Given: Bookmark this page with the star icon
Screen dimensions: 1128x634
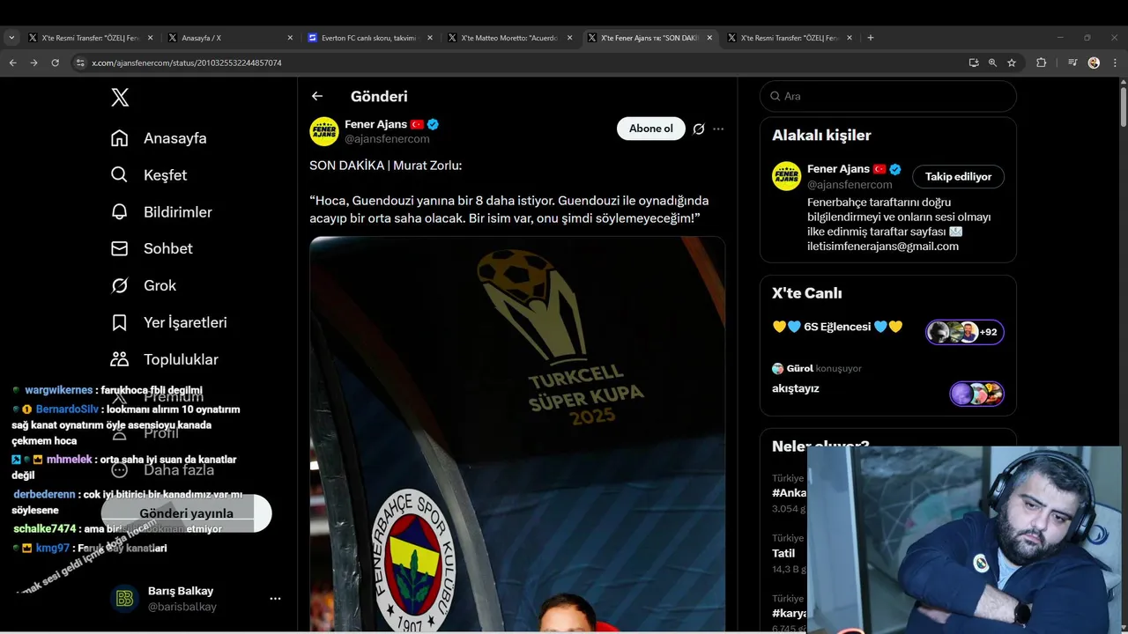Looking at the screenshot, I should coord(1012,63).
